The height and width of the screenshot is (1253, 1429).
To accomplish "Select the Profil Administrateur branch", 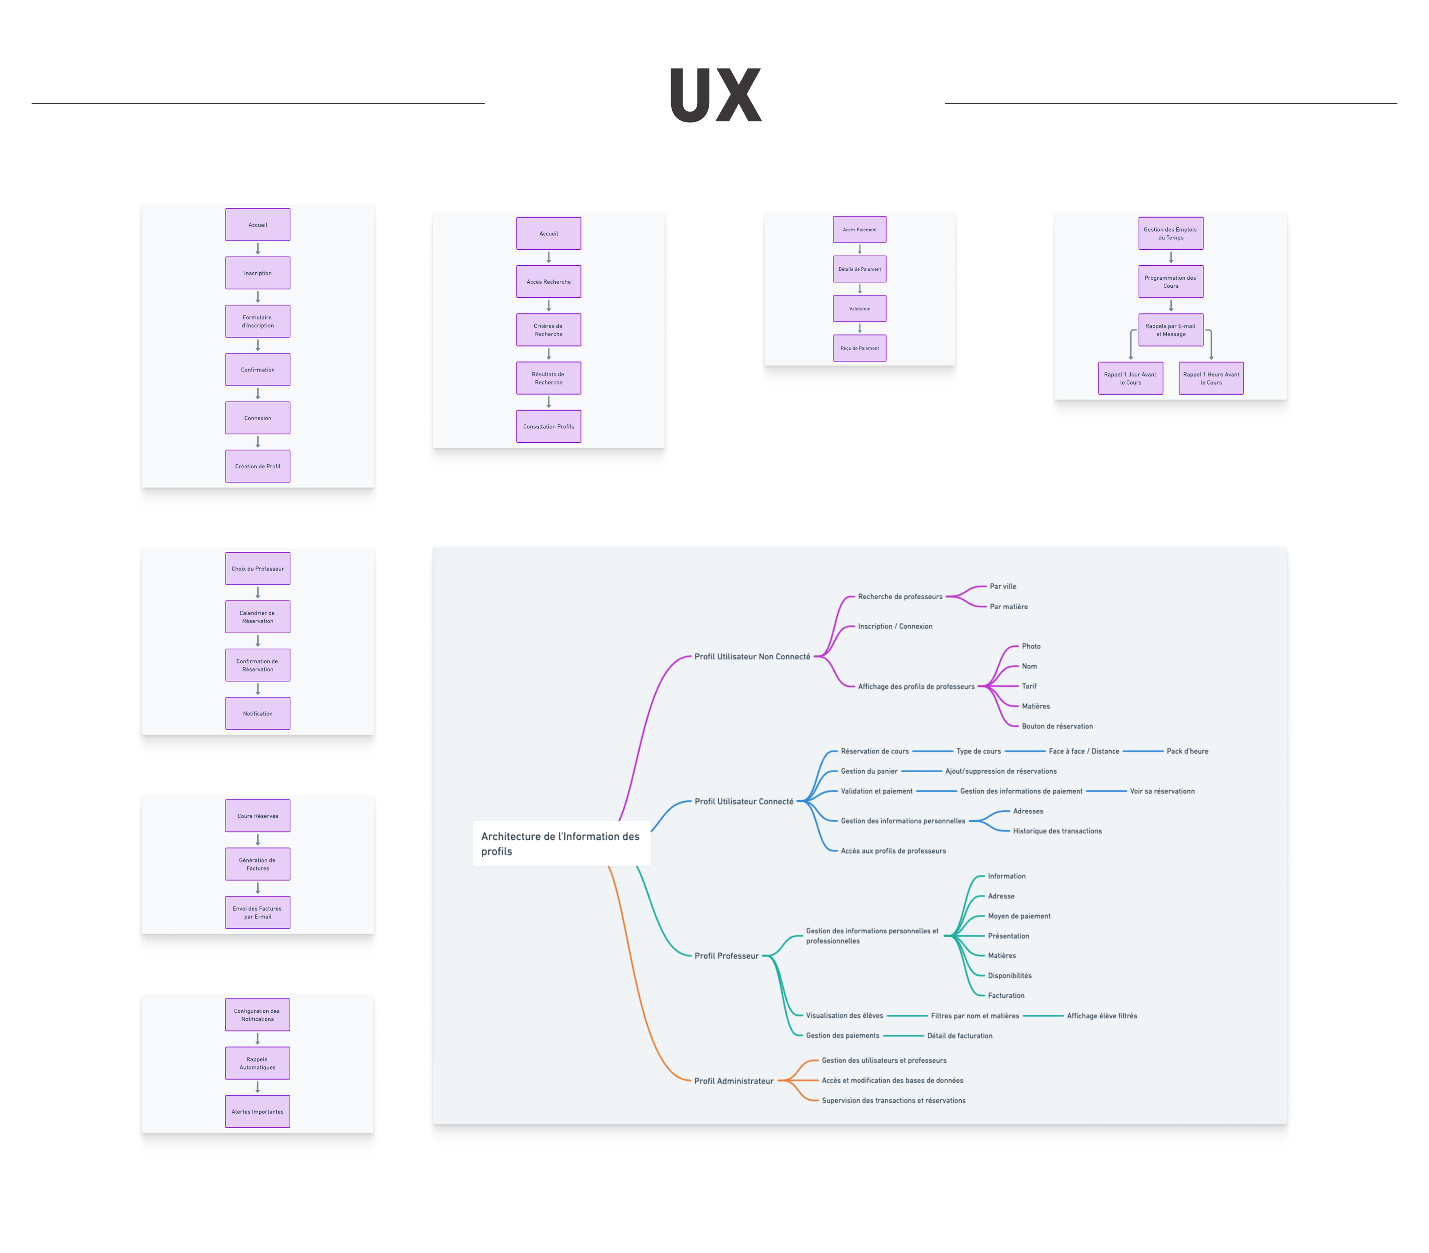I will pyautogui.click(x=733, y=1081).
